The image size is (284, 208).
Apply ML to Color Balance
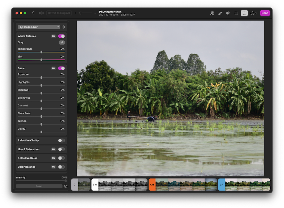[x=54, y=167]
